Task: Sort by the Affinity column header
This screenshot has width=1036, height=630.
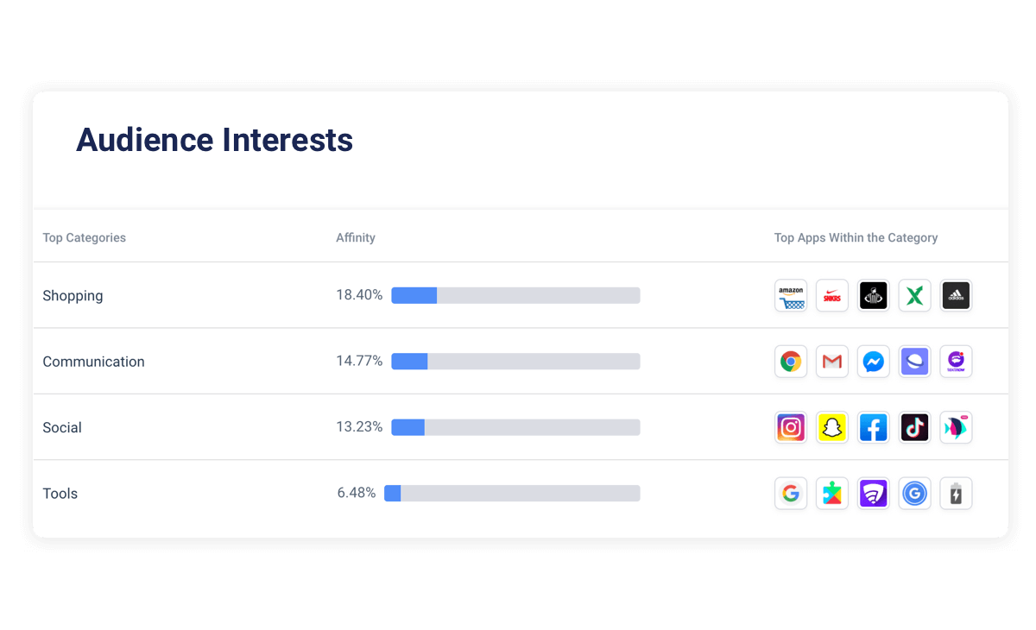Action: (x=356, y=237)
